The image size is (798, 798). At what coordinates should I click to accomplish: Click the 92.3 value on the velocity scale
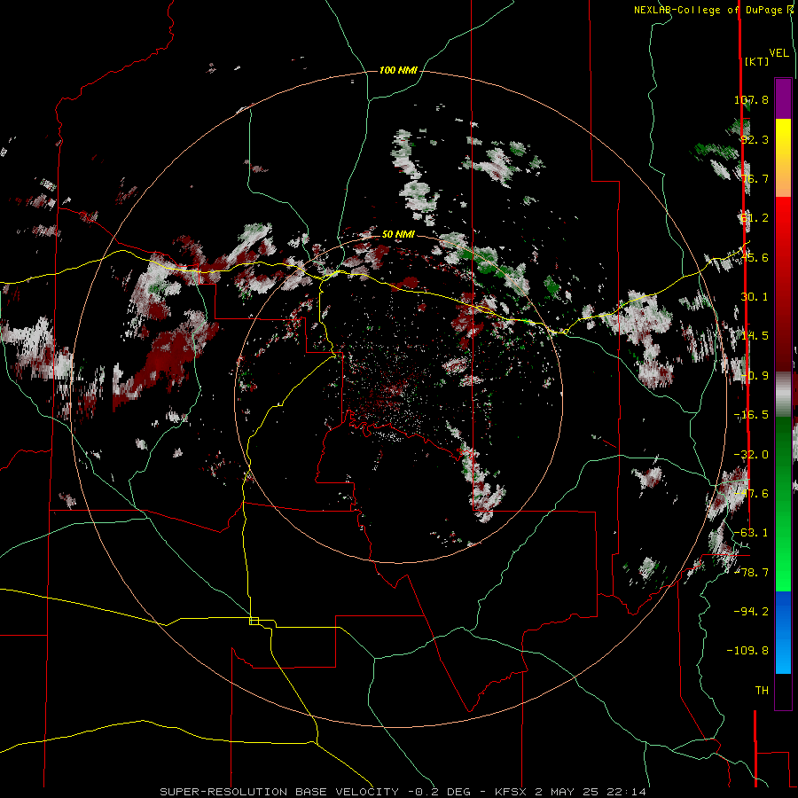click(x=755, y=139)
